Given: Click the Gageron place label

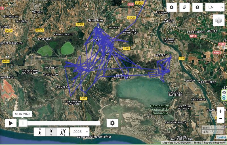Looking at the screenshot, I should click(x=161, y=55).
